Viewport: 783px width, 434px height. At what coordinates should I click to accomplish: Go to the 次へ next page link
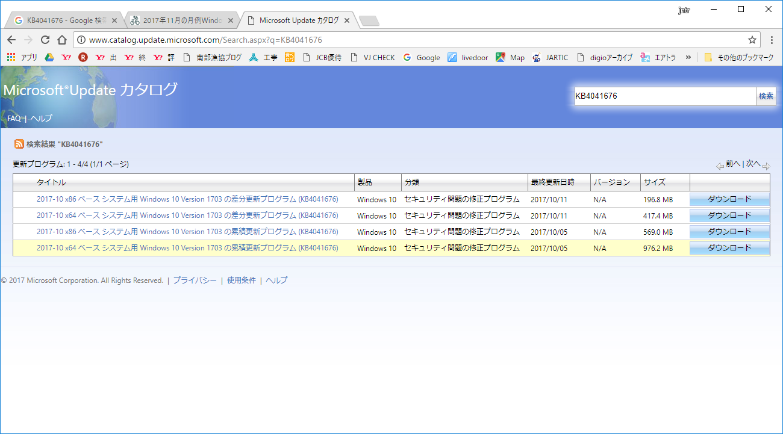pyautogui.click(x=753, y=164)
